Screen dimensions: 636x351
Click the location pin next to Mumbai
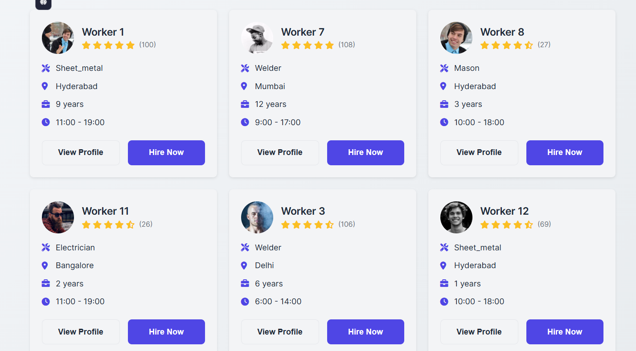point(244,86)
